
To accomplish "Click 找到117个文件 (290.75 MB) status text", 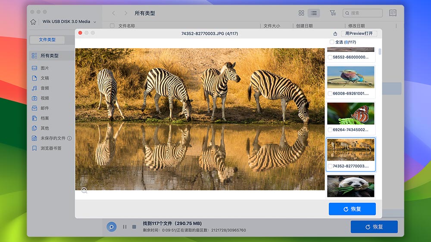I will coord(172,224).
